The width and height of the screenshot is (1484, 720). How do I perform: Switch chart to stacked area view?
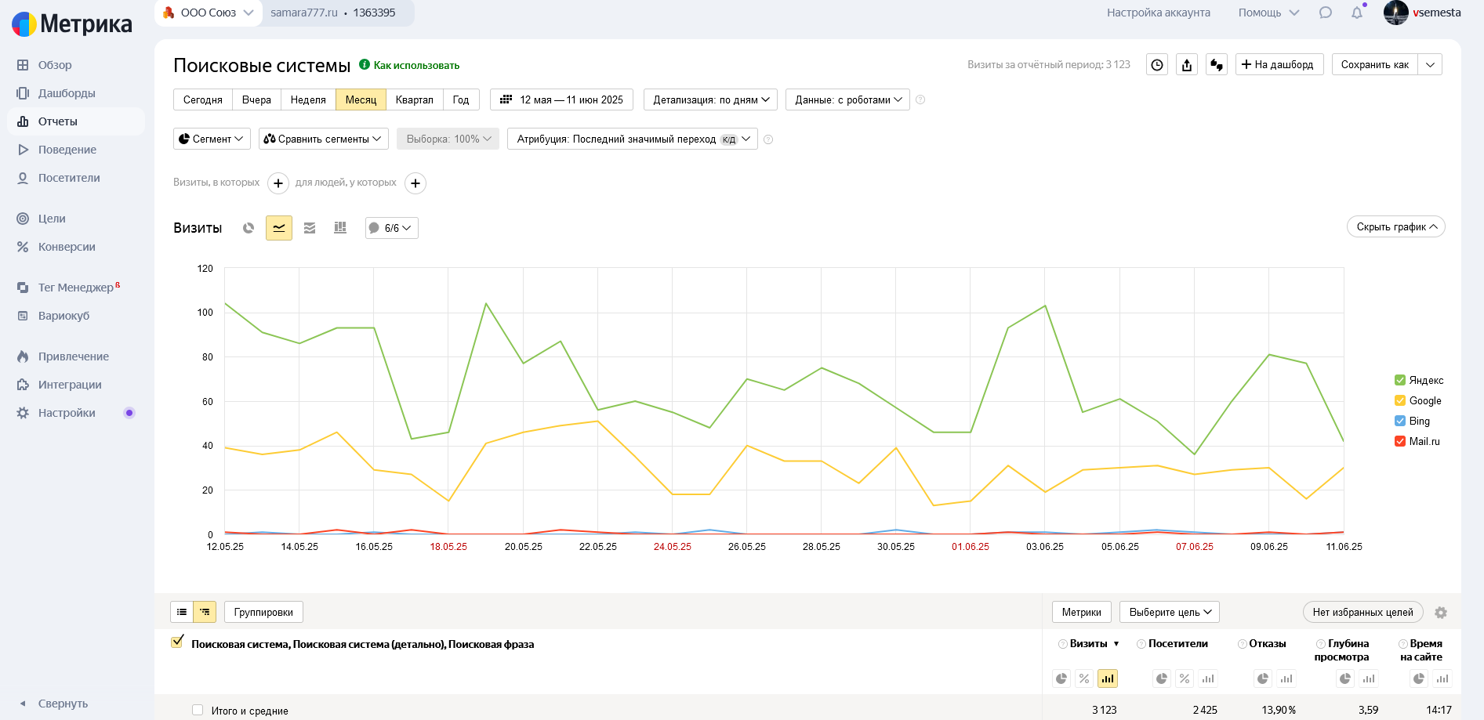click(x=310, y=228)
